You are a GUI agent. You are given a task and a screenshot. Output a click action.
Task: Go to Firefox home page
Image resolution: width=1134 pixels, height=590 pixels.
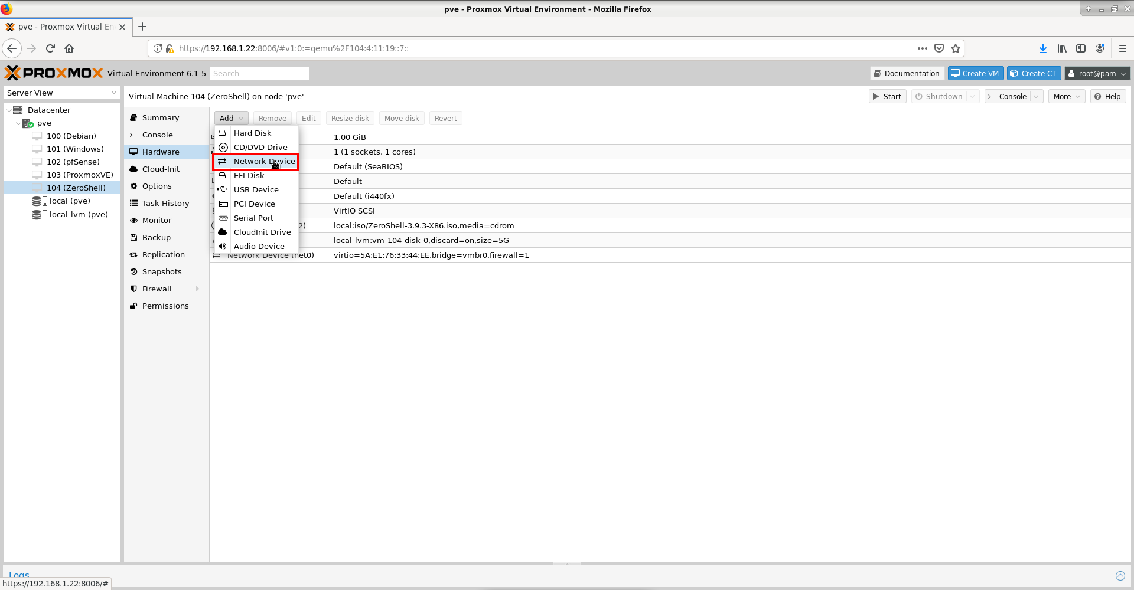tap(69, 48)
